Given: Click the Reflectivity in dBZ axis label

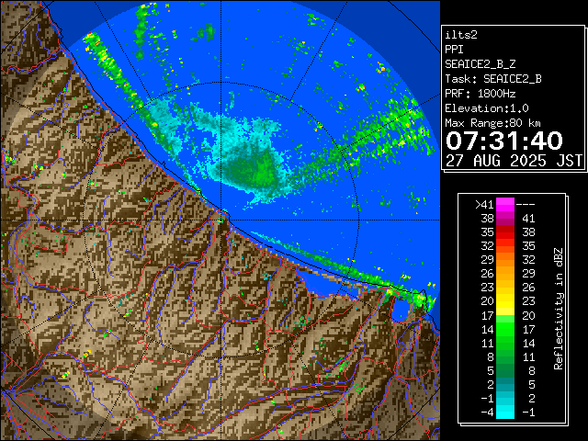Looking at the screenshot, I should [558, 308].
